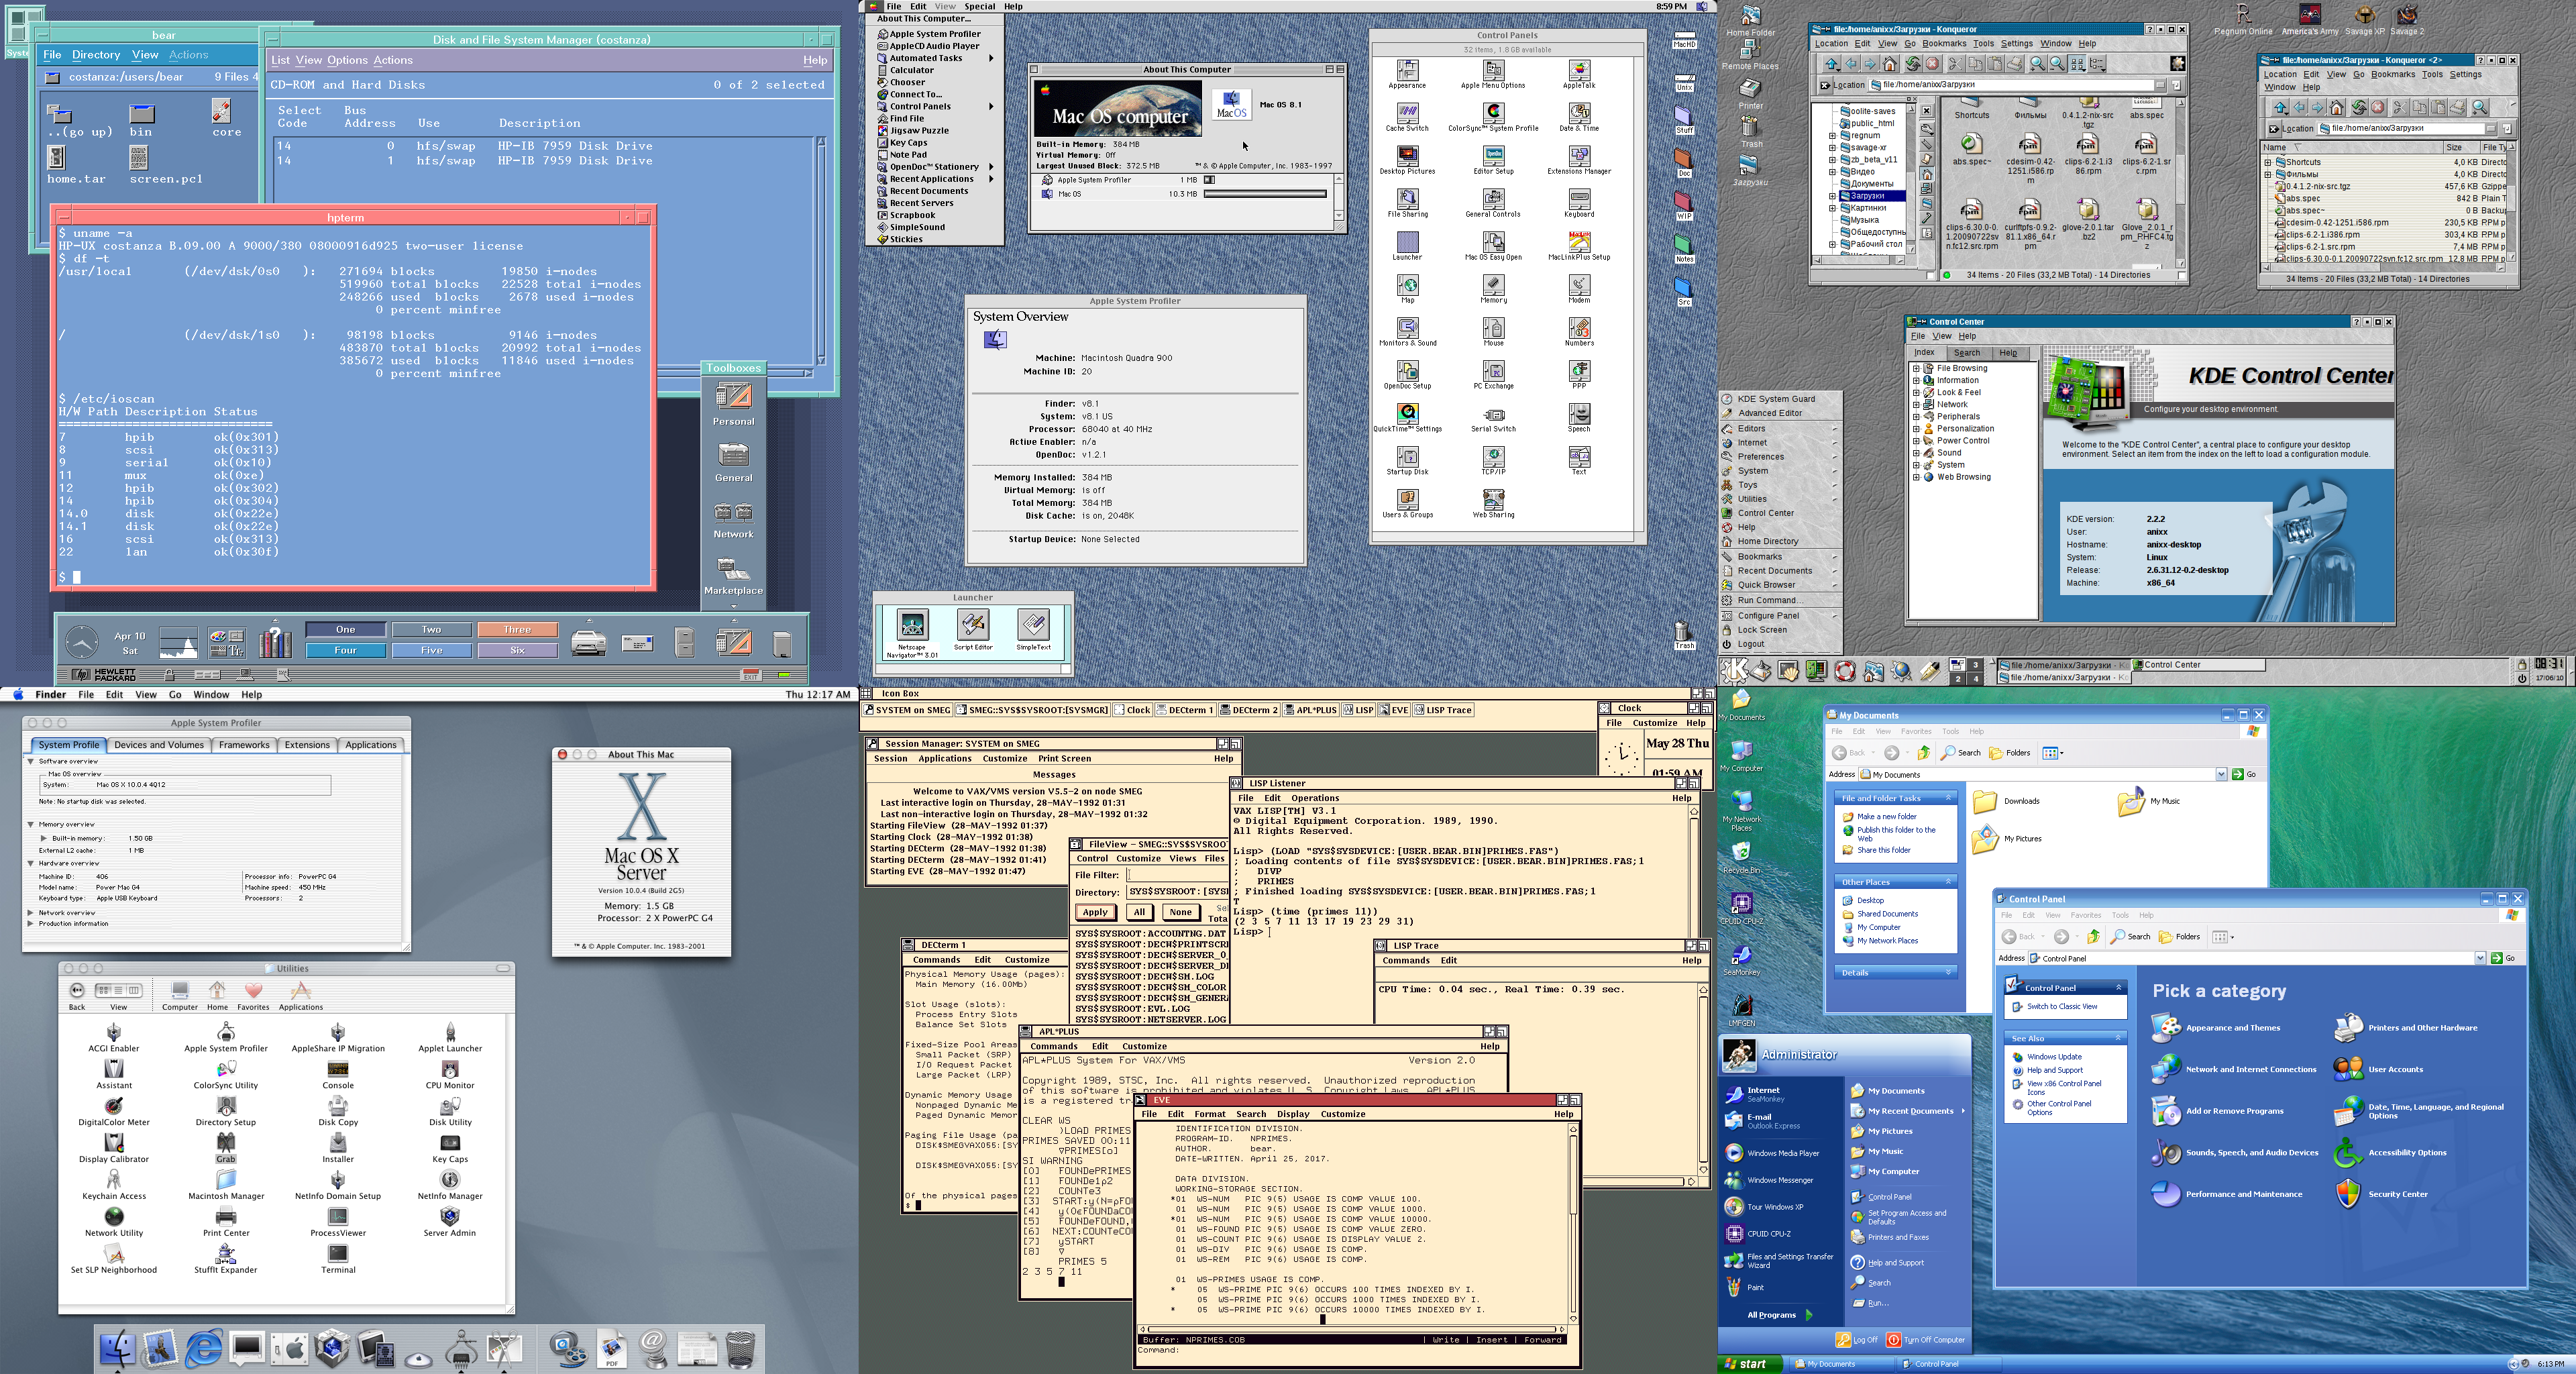
Task: Open the Special menu in Mac OS 8 menubar
Action: 979,6
